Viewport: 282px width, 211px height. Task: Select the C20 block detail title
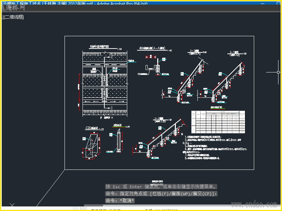[92, 128]
